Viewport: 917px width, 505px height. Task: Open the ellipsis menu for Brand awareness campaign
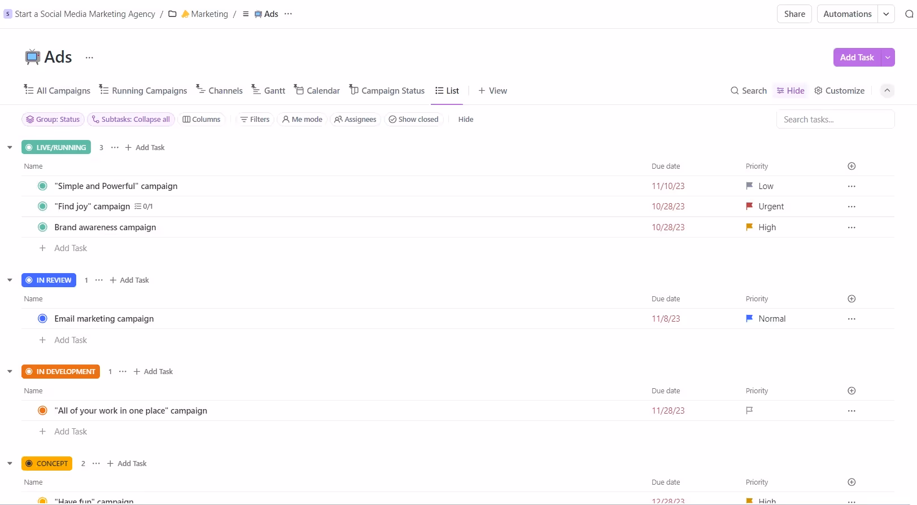click(x=852, y=227)
